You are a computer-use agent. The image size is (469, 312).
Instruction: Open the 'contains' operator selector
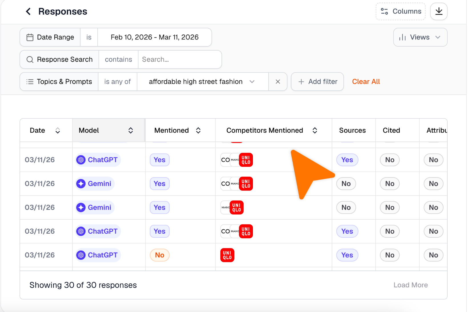[118, 59]
